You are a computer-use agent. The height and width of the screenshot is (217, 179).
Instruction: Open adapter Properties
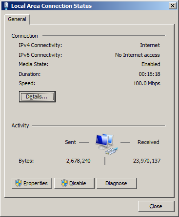coord(32,183)
